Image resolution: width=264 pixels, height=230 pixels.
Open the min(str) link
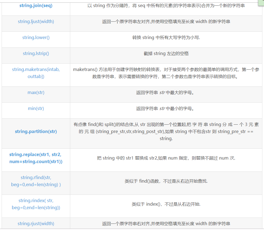[x=36, y=108]
